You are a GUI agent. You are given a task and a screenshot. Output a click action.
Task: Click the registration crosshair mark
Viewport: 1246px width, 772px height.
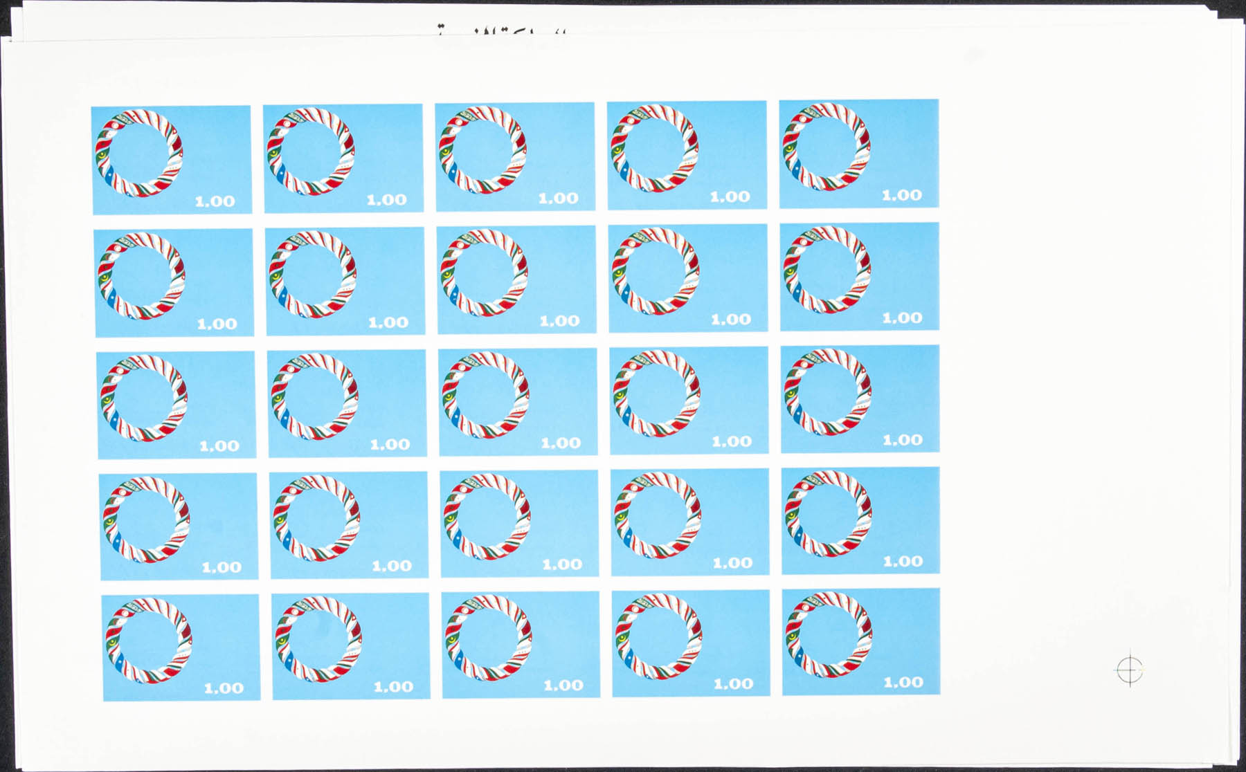click(x=1129, y=669)
